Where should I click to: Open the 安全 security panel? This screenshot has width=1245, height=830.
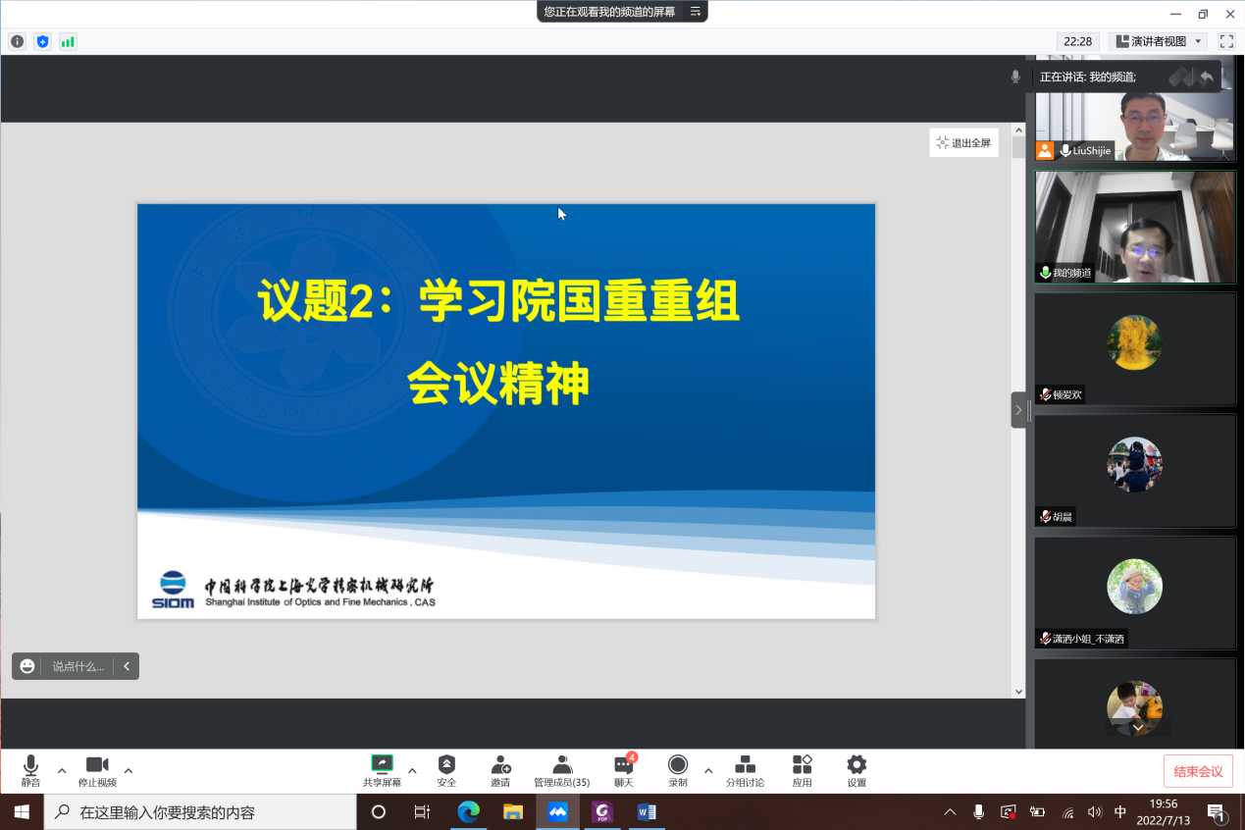click(x=446, y=770)
